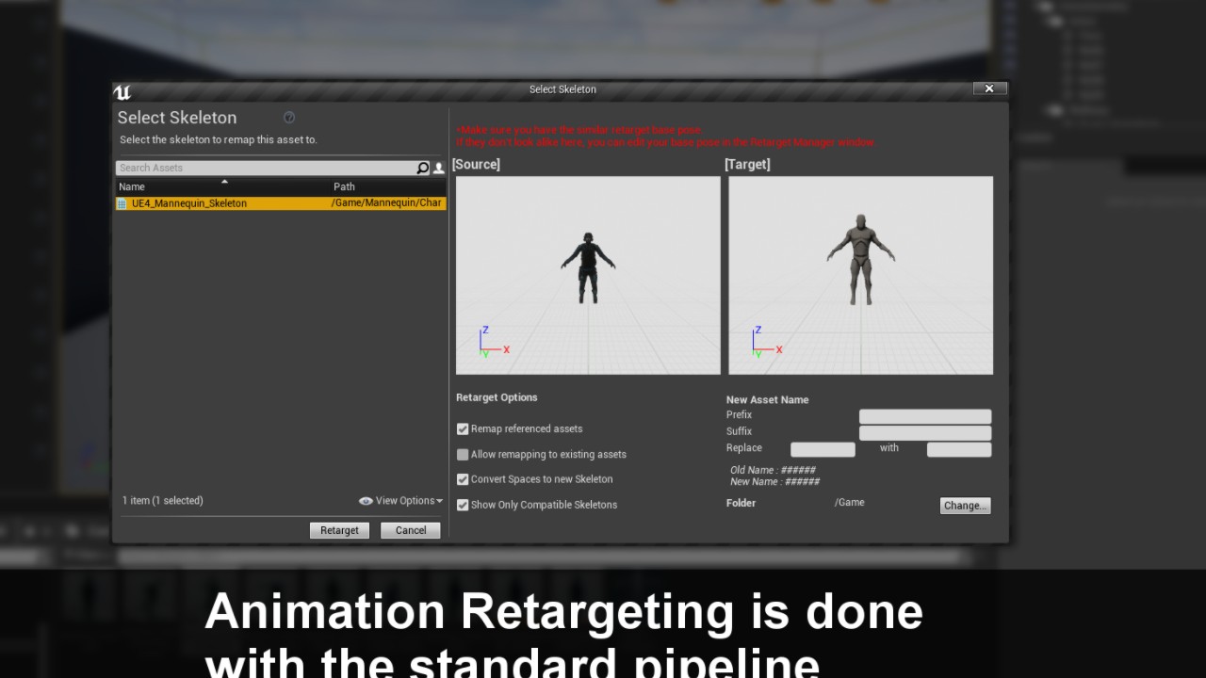
Task: Click the search magnifier icon
Action: (422, 169)
